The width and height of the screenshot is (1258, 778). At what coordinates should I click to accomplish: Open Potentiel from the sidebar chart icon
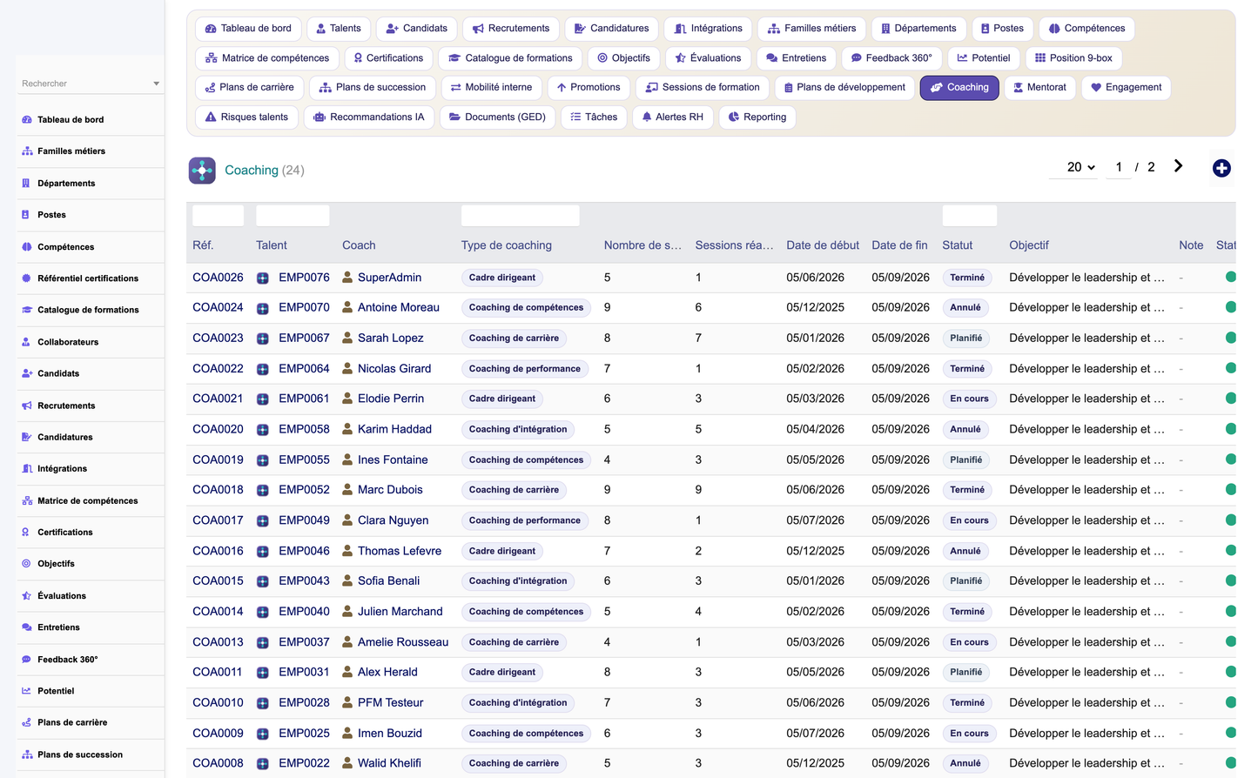click(27, 691)
